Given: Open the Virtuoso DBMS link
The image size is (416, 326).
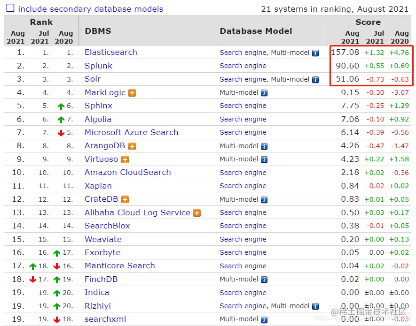Looking at the screenshot, I should (x=102, y=159).
